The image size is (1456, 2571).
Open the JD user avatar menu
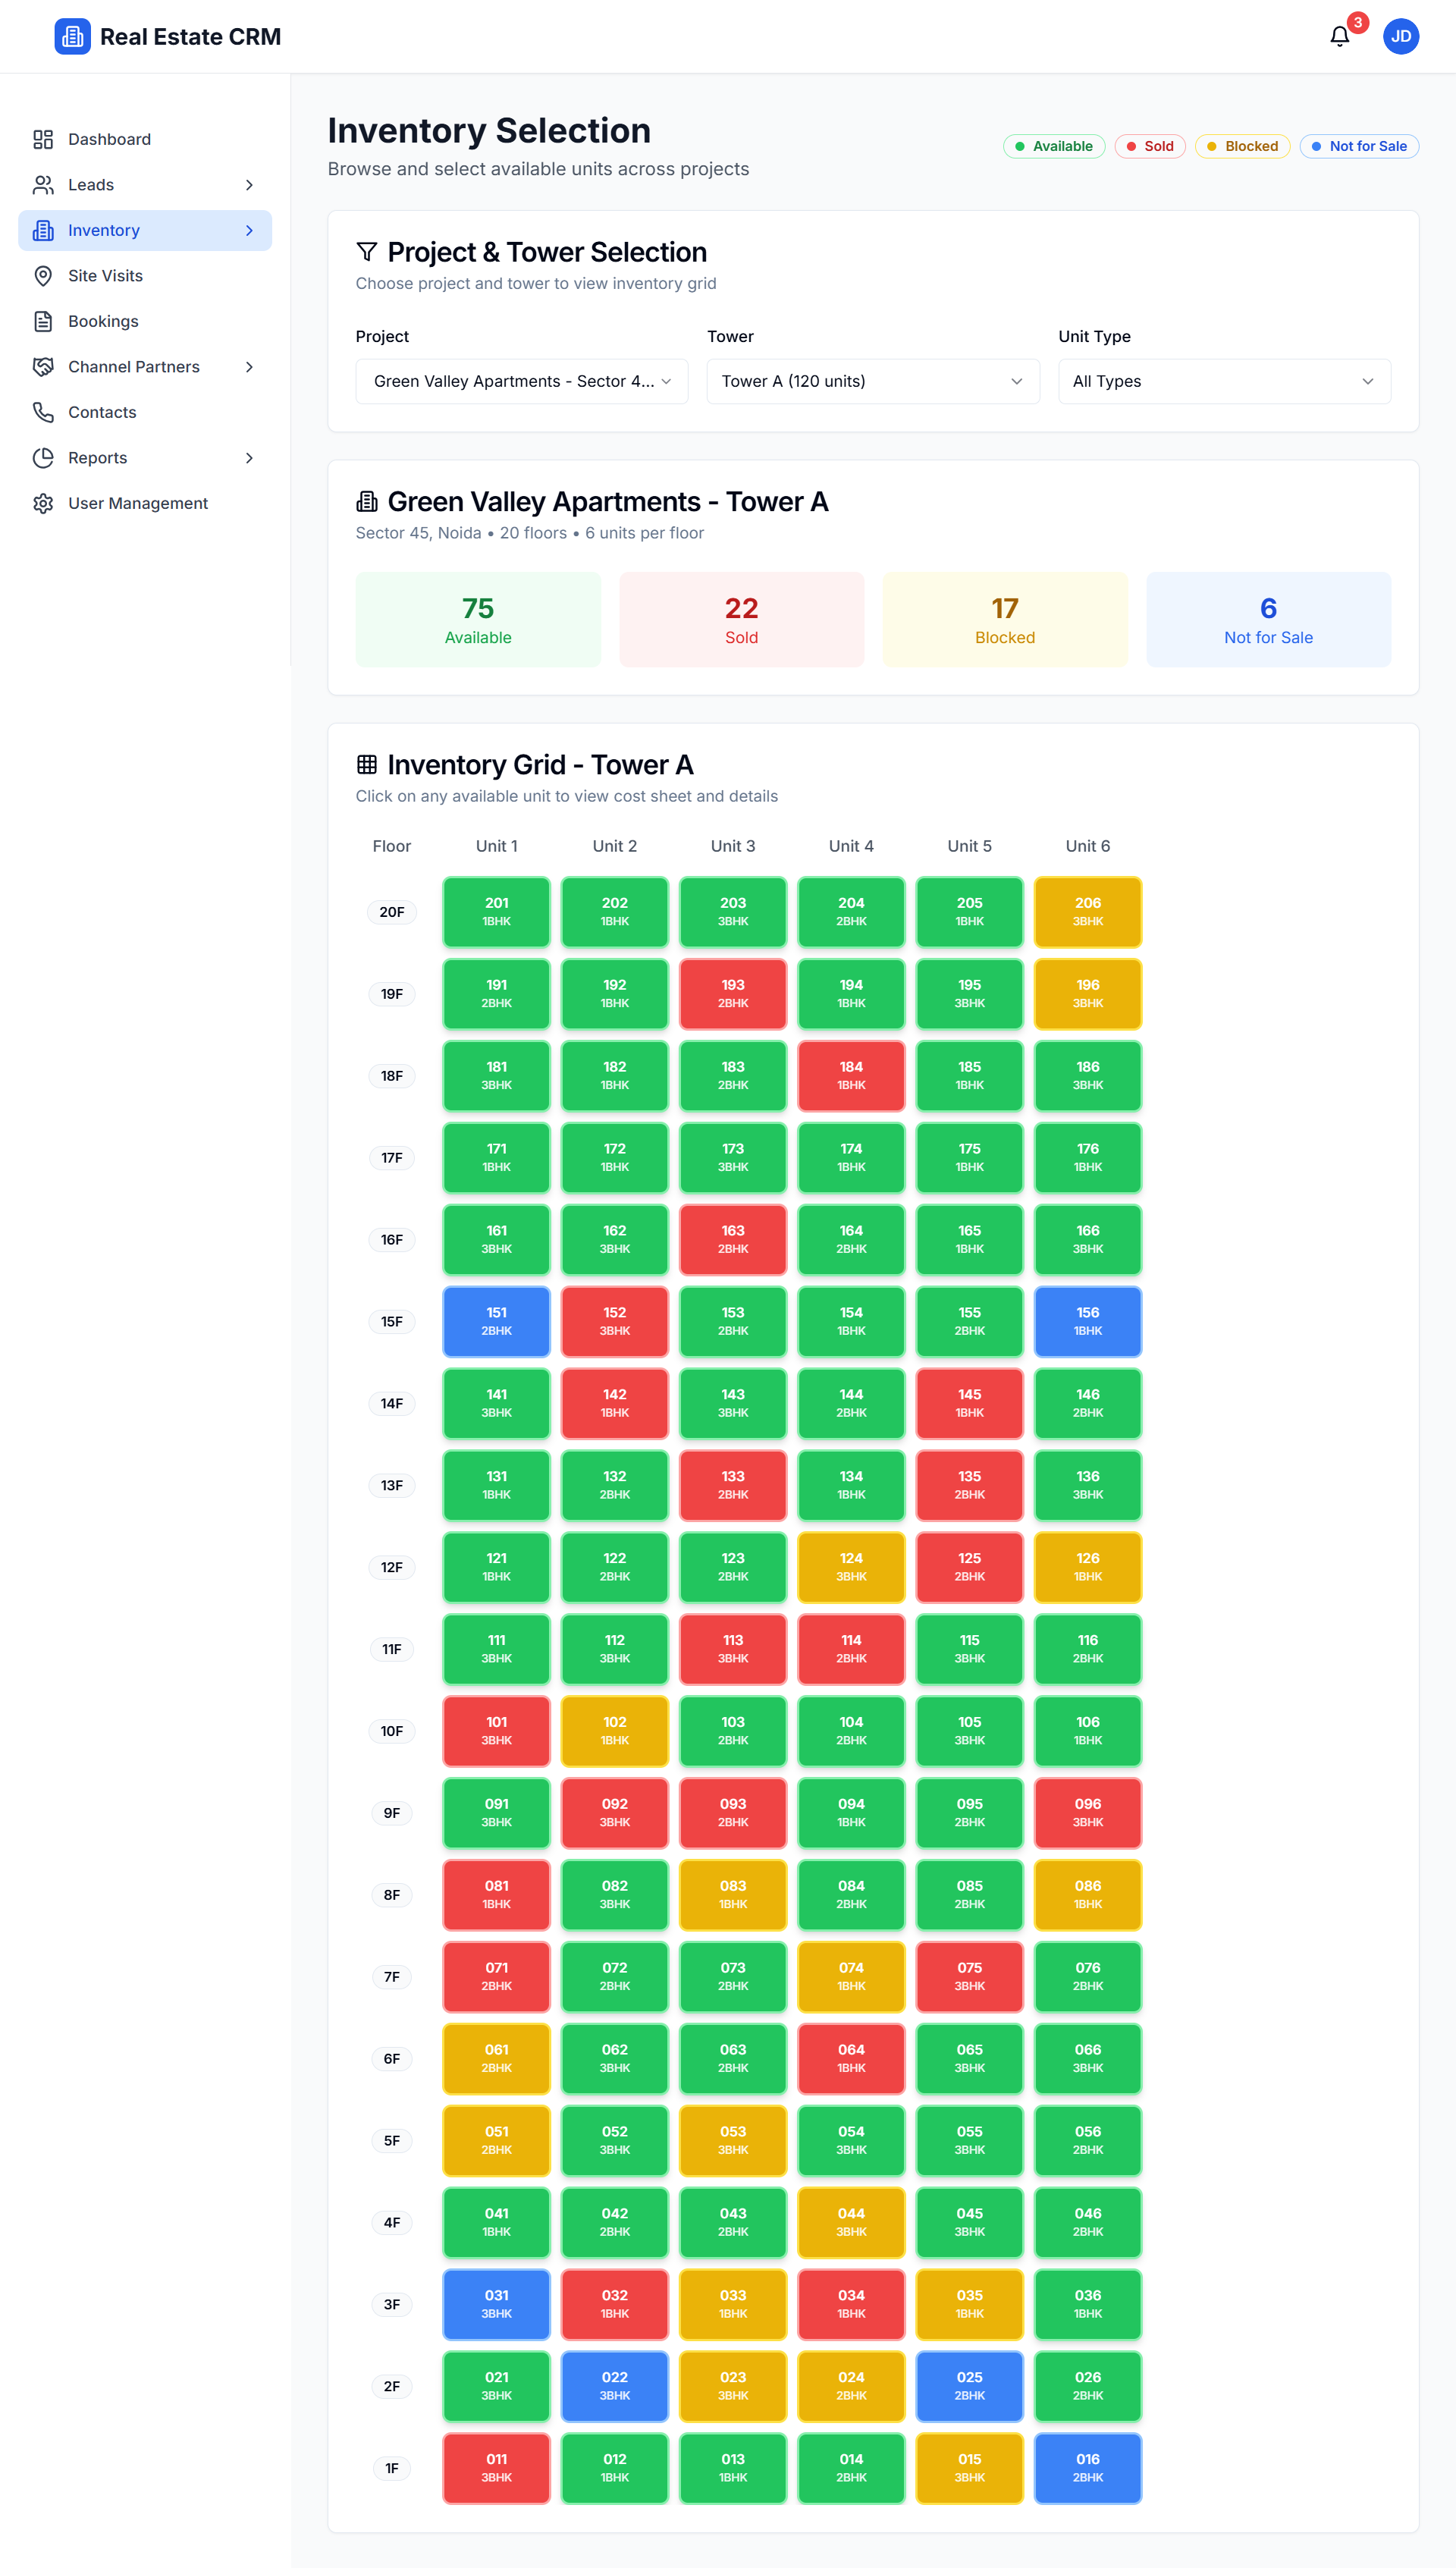[1400, 37]
